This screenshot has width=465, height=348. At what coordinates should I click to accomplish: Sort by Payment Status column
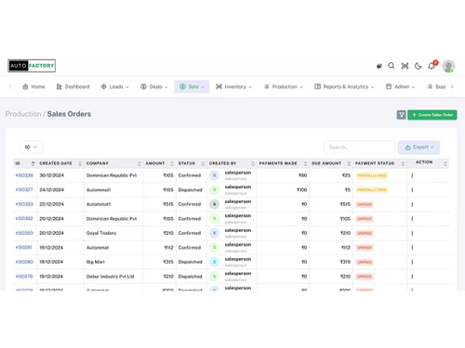point(379,163)
